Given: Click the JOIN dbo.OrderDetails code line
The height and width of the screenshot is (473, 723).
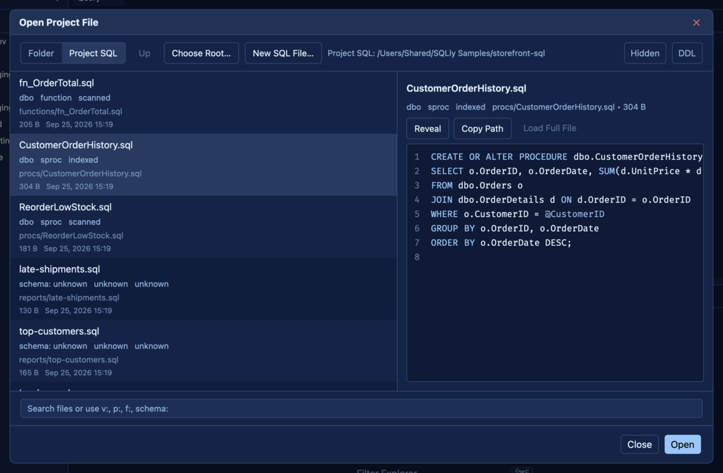Looking at the screenshot, I should tap(560, 200).
